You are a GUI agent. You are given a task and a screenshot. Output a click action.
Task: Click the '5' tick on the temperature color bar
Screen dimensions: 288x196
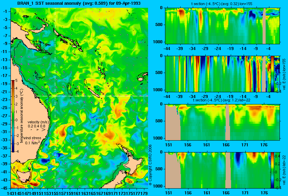[x=16, y=81]
